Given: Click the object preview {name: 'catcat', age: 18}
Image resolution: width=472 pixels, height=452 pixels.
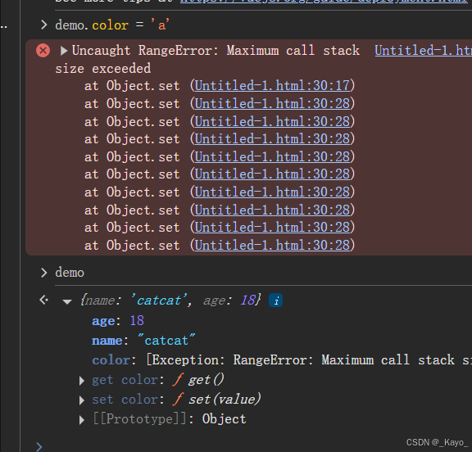Looking at the screenshot, I should [170, 301].
